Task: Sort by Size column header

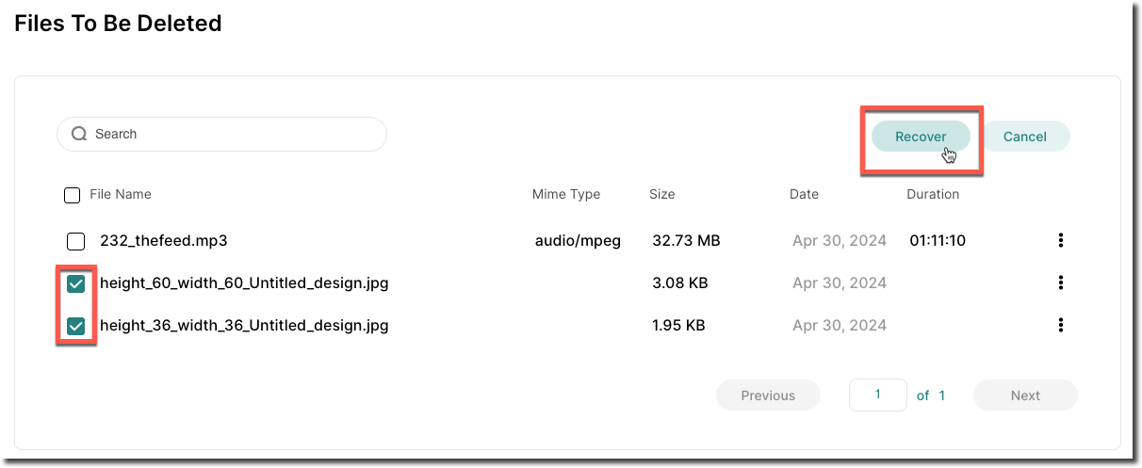Action: (662, 194)
